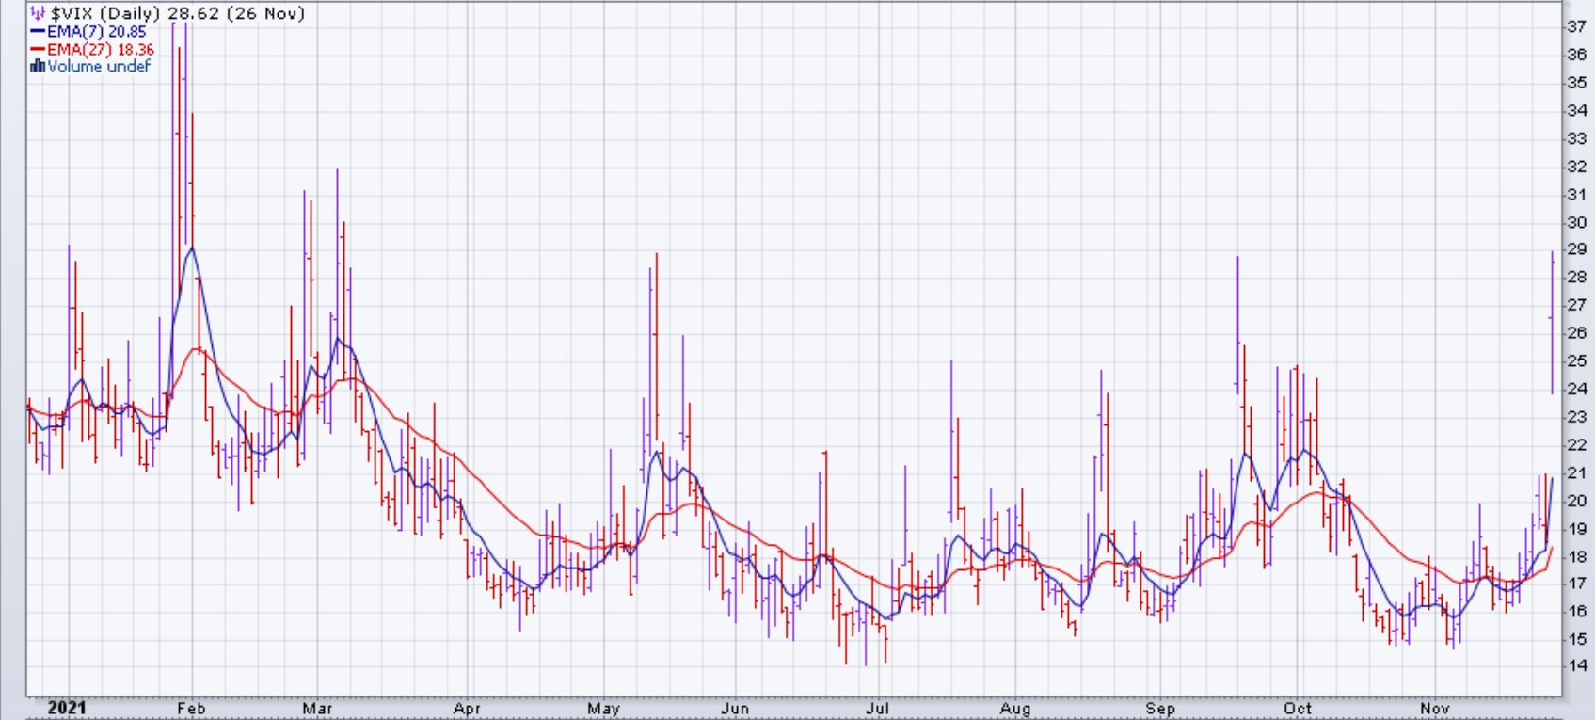Click the EMA(27) 18.36 legend label
1595x720 pixels.
click(x=100, y=49)
